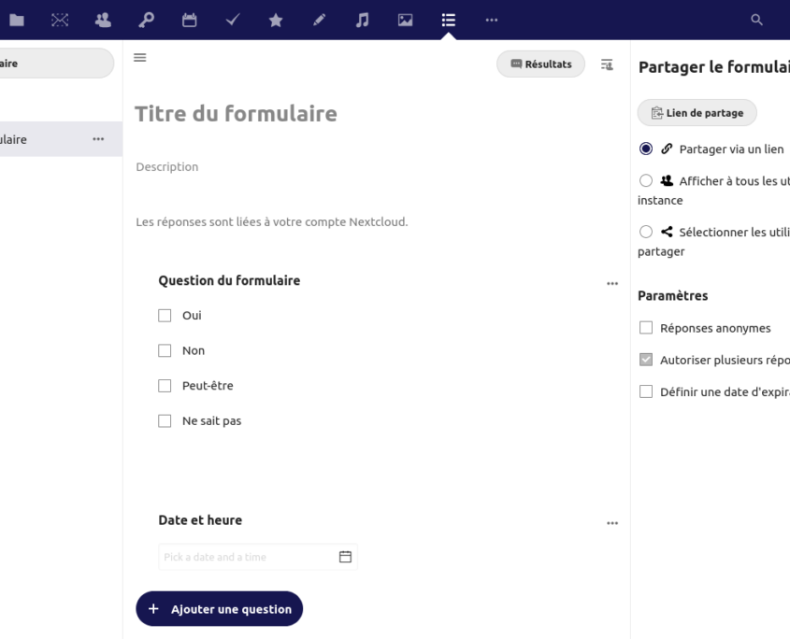790x639 pixels.
Task: Open the Contacts app icon
Action: (104, 20)
